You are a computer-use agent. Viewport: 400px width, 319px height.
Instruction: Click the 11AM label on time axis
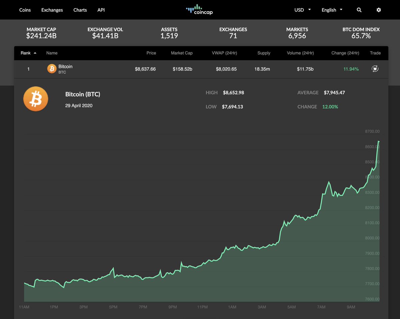(x=24, y=307)
